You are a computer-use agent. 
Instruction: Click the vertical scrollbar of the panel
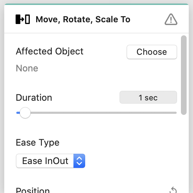click(184, 75)
